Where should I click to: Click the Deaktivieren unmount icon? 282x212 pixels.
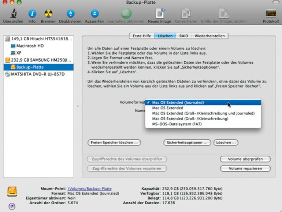(70, 14)
